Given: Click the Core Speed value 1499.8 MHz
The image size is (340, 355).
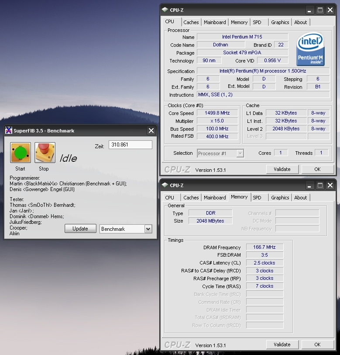Looking at the screenshot, I should pyautogui.click(x=217, y=113).
